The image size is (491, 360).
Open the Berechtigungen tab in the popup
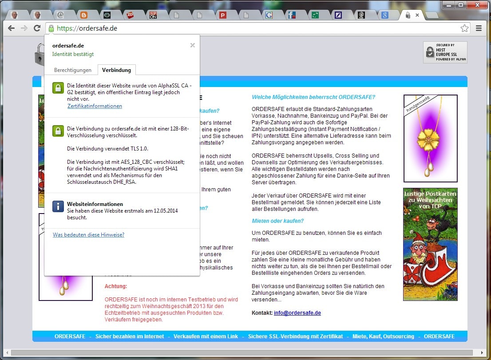tap(73, 70)
